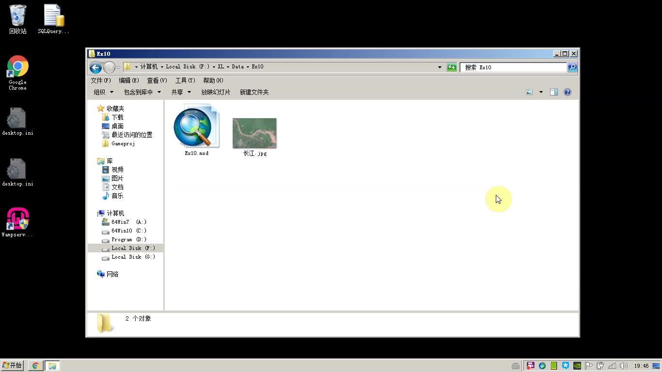
Task: Open the 工具 menu
Action: tap(185, 80)
